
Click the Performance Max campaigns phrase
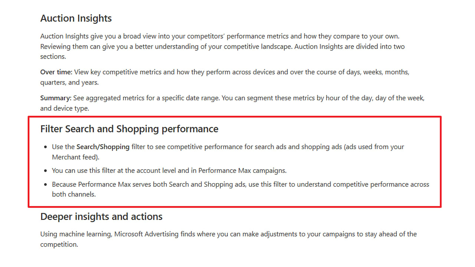point(242,171)
